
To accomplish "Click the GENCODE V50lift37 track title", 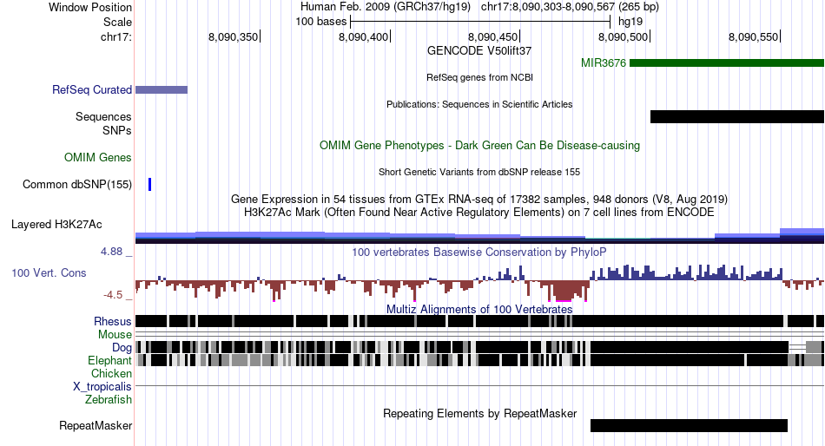I will coord(479,51).
